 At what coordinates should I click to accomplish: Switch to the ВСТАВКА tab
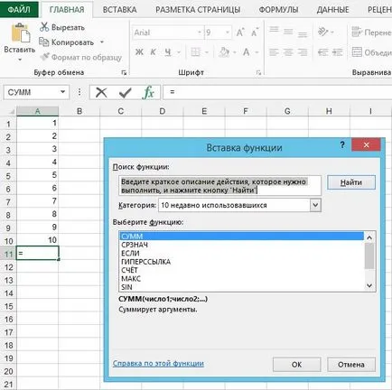tap(119, 10)
